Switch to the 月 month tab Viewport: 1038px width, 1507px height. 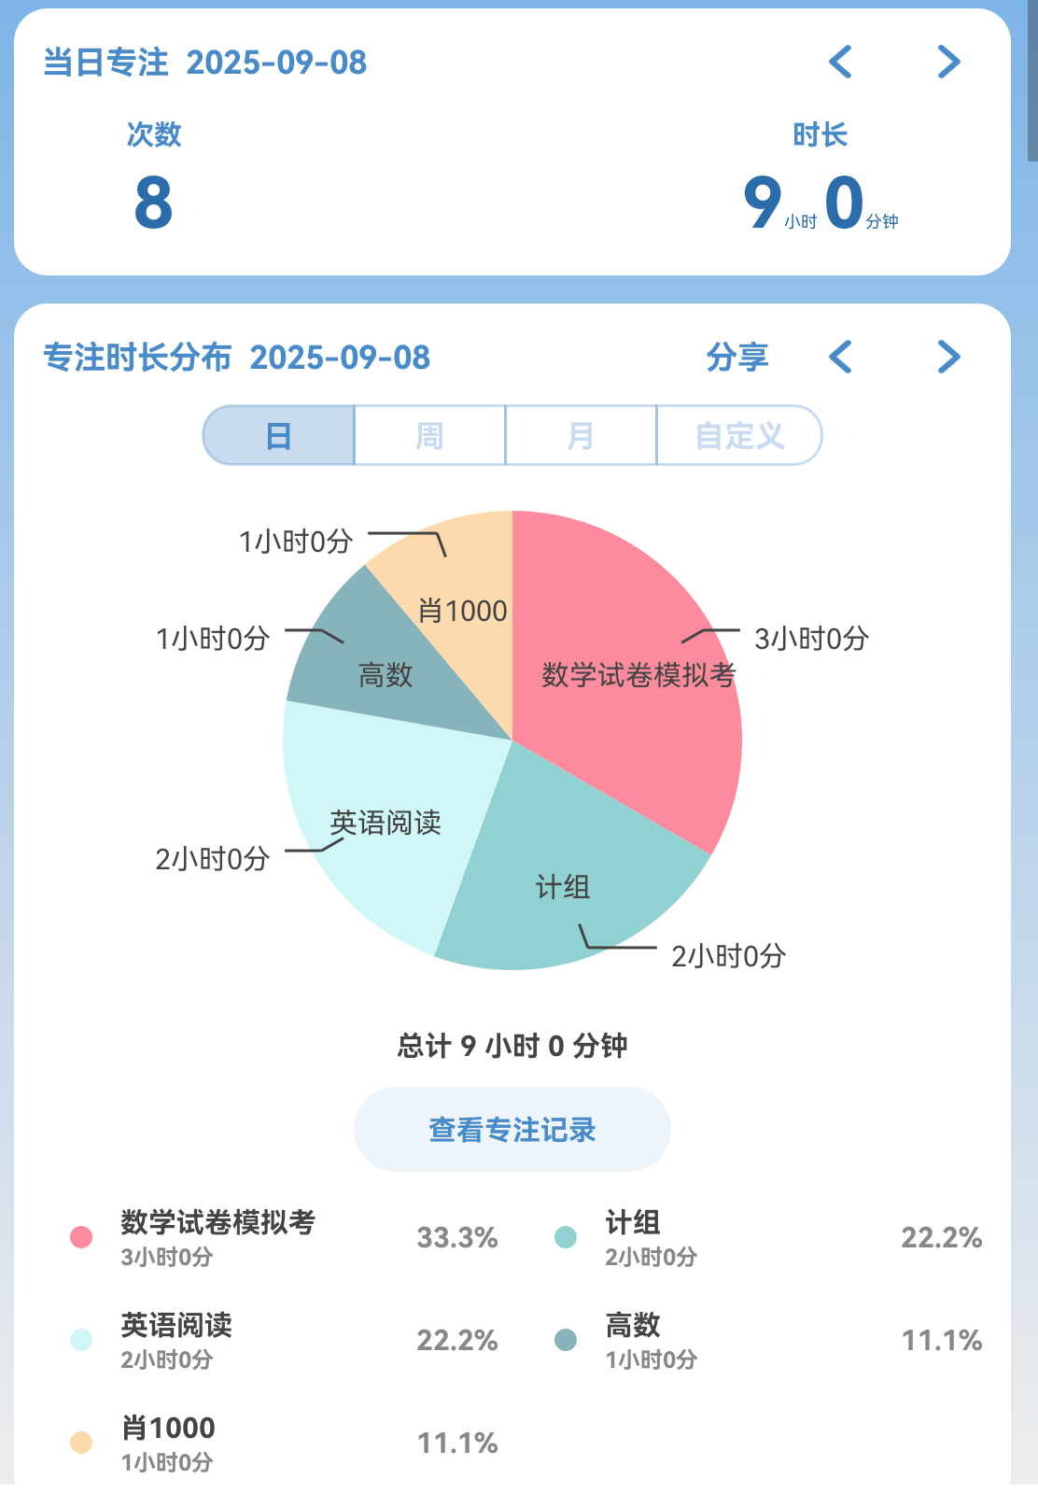point(581,435)
